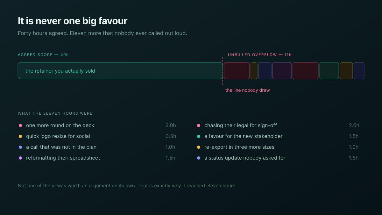Select the "the retainer you actually sold" bar

pos(120,71)
